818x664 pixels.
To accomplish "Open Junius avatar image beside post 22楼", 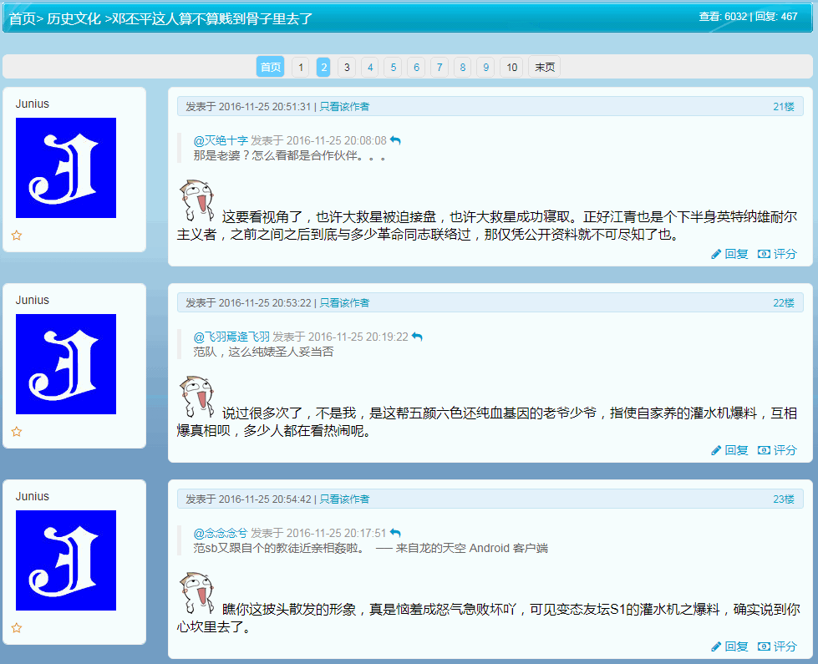I will point(66,364).
